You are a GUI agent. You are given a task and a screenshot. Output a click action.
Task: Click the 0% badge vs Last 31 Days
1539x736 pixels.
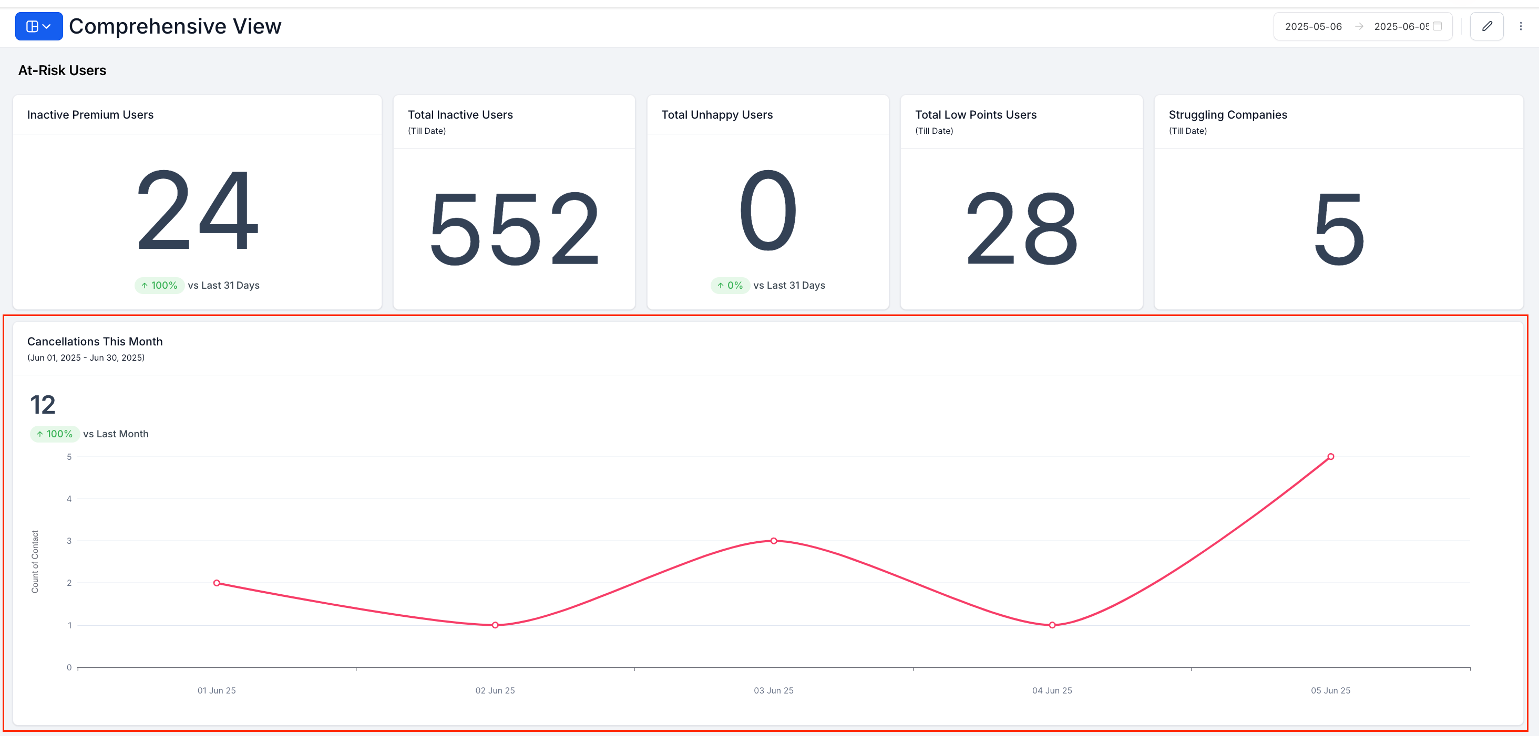click(x=730, y=286)
